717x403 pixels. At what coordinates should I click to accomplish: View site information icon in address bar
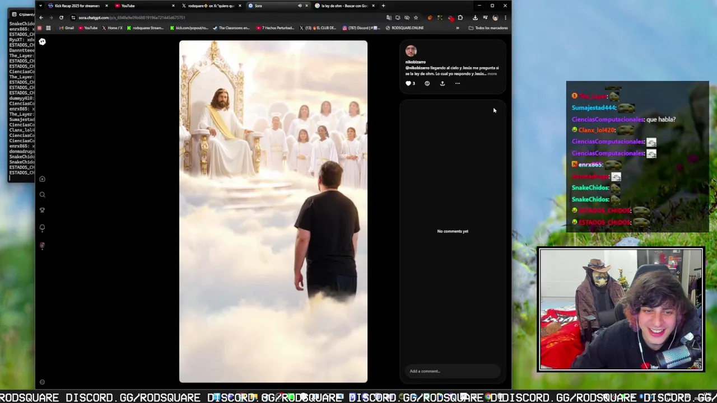coord(73,17)
